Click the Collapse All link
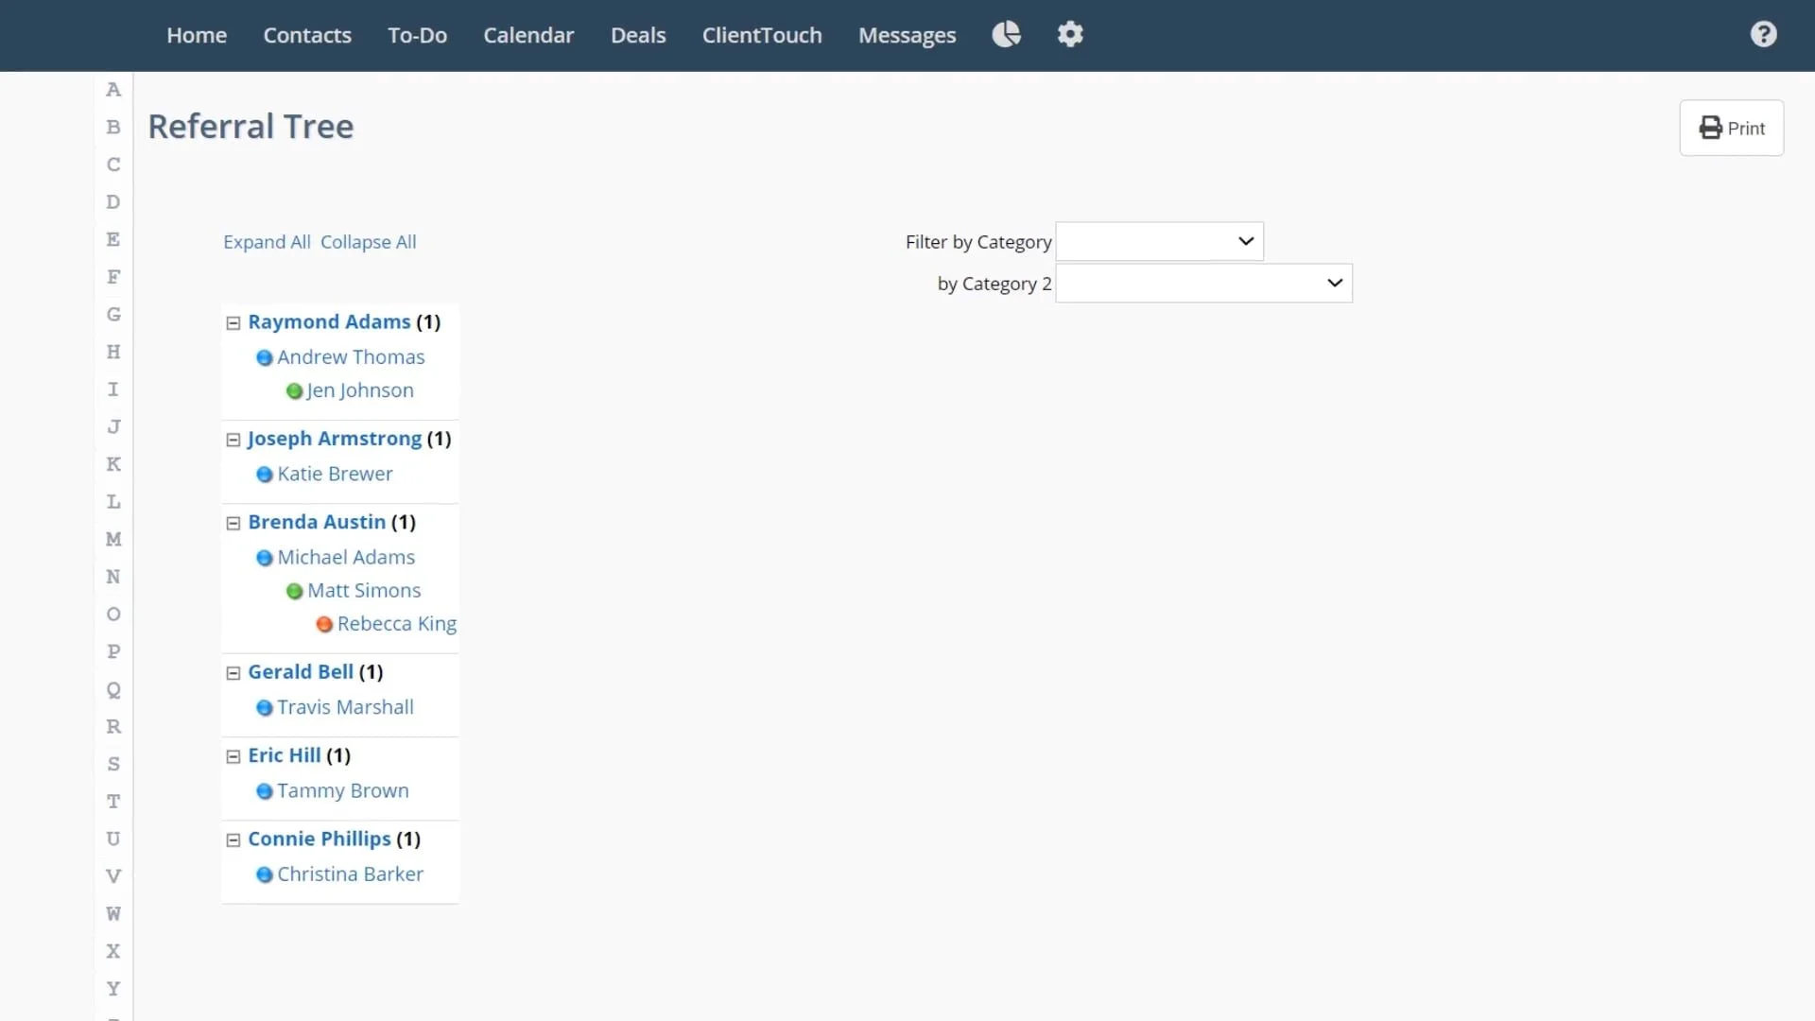The height and width of the screenshot is (1021, 1815). (368, 242)
